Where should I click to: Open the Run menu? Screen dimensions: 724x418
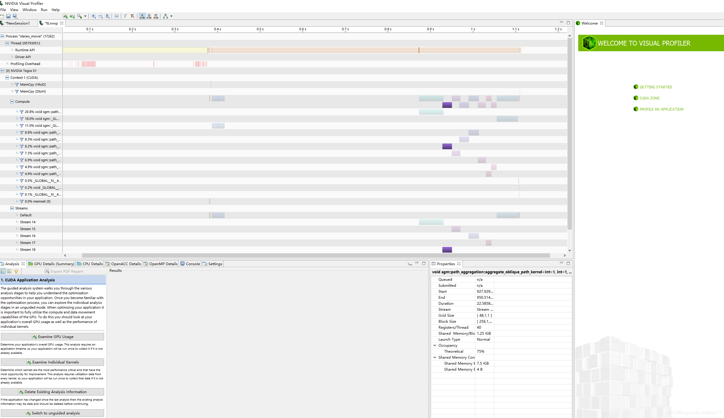[x=44, y=10]
